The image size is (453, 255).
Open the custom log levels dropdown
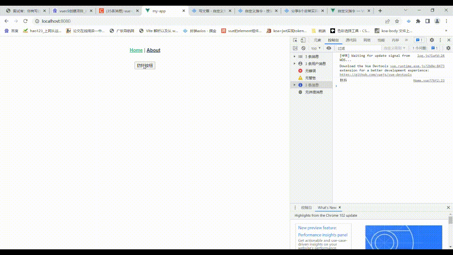click(394, 48)
